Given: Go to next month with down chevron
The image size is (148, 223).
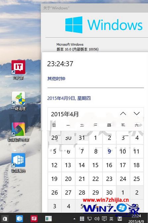Looking at the screenshot, I should (137, 113).
